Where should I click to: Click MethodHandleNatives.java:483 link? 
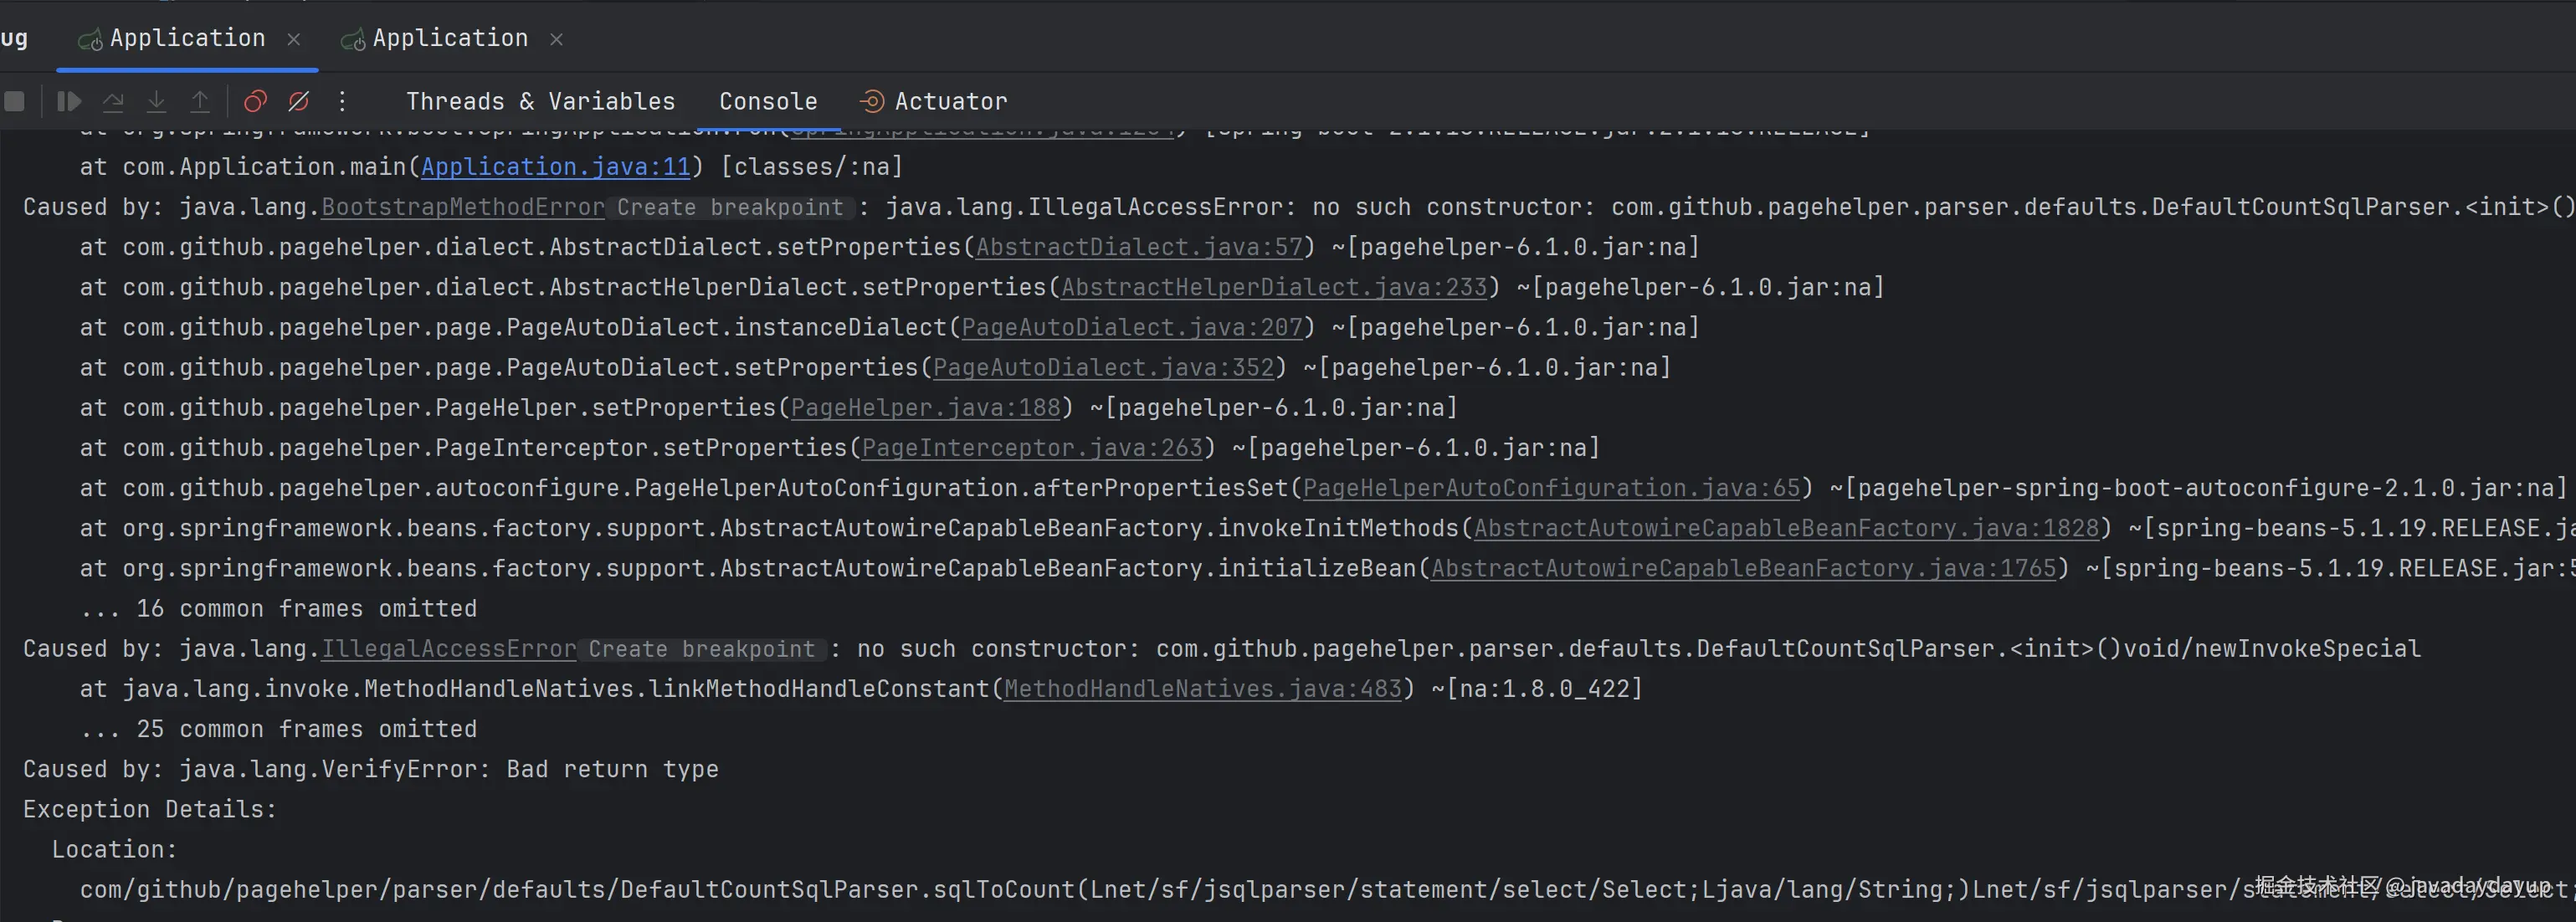[1202, 689]
